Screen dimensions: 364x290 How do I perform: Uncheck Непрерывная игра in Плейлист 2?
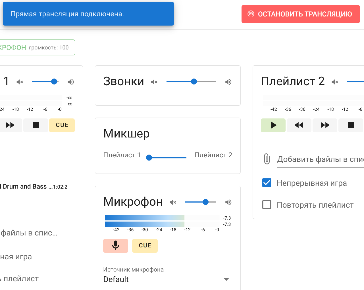(267, 183)
